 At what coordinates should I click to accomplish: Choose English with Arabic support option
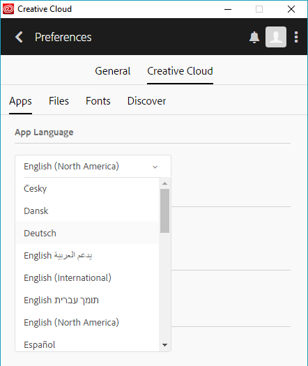coord(87,255)
